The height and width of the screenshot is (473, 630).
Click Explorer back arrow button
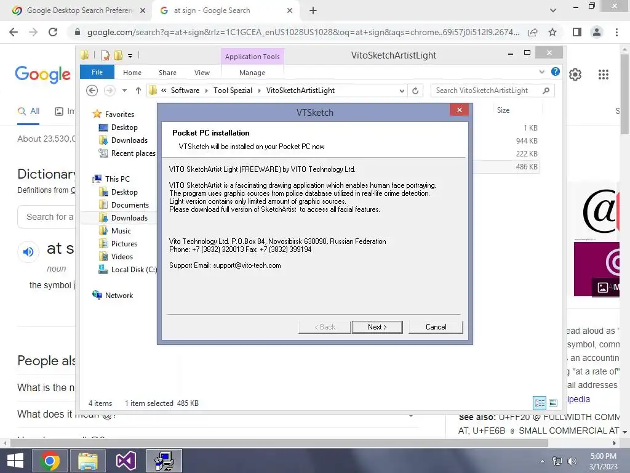(92, 91)
